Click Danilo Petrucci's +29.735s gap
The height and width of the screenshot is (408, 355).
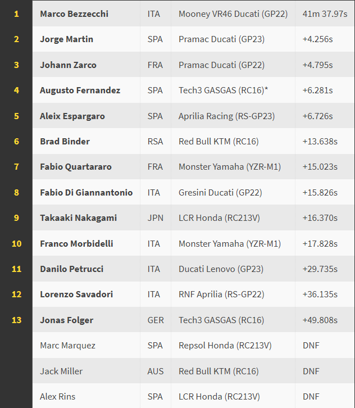click(320, 269)
